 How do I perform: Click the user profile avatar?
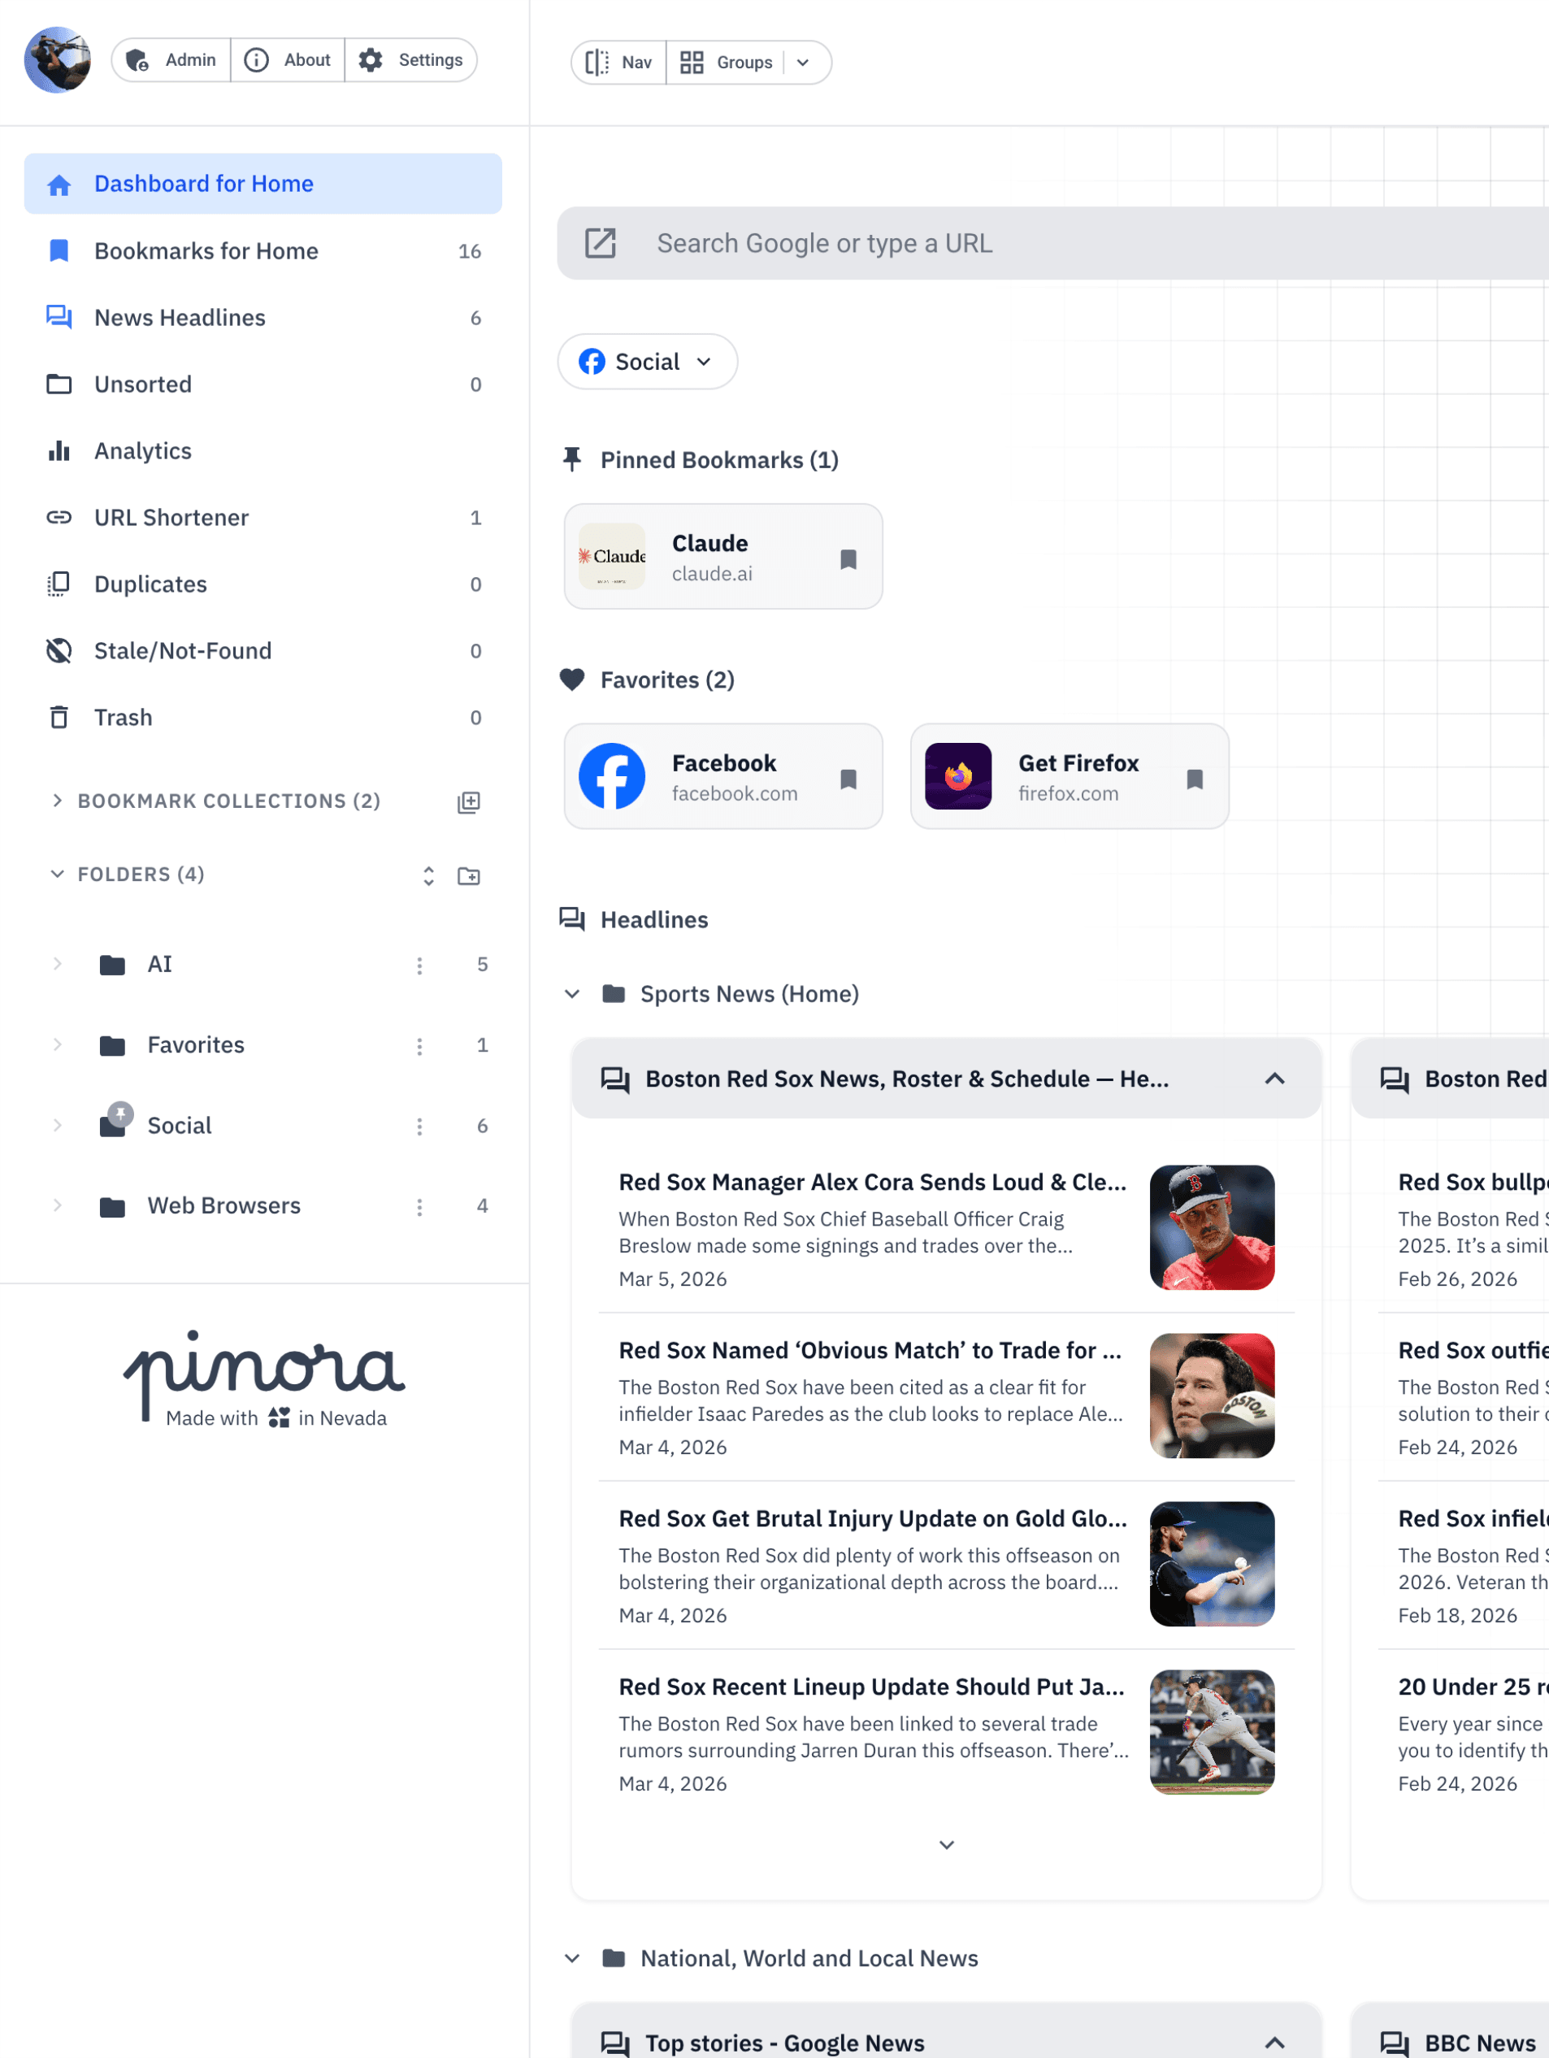click(x=58, y=60)
